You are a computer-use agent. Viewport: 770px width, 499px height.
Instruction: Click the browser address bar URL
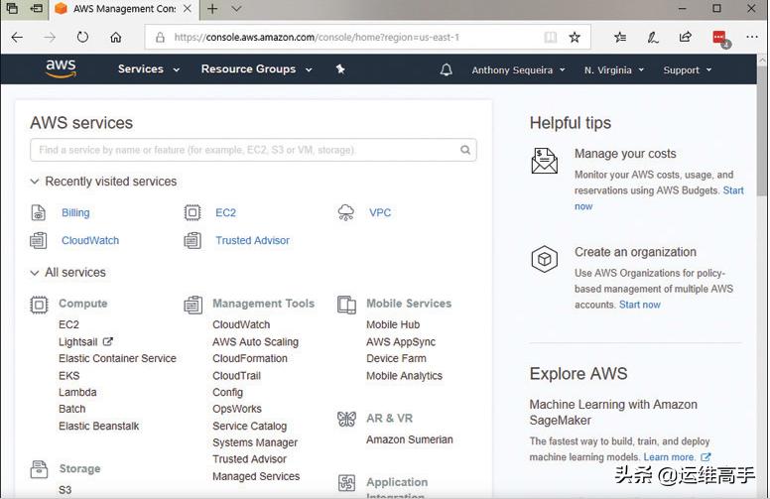pyautogui.click(x=317, y=38)
